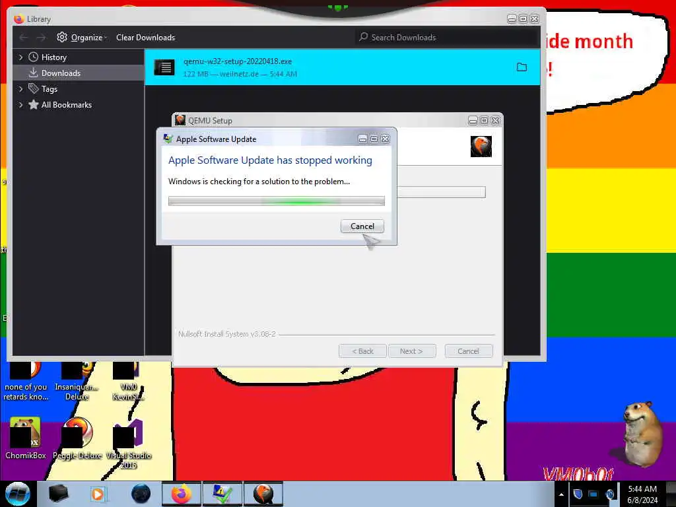The width and height of the screenshot is (676, 507).
Task: Maximize the Library window
Action: (x=523, y=18)
